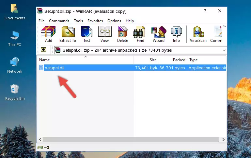Start VirusScan on the archive

tap(198, 34)
